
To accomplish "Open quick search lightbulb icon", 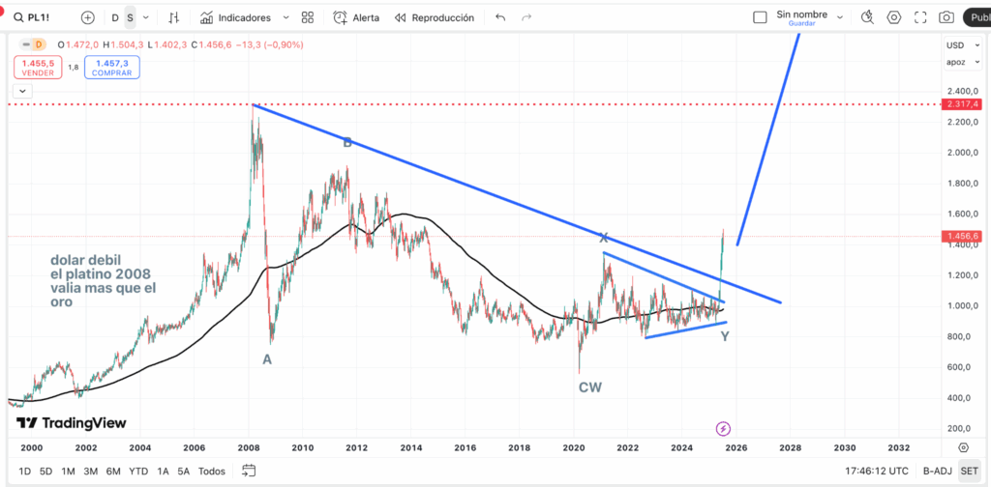I will coord(867,17).
